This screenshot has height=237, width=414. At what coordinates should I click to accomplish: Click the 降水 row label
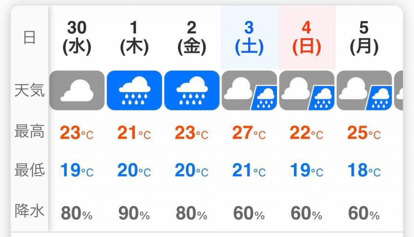(29, 211)
